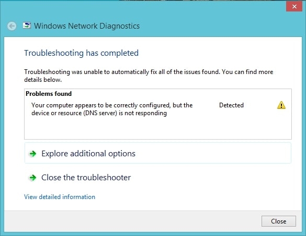Viewport: 306px width, 236px height.
Task: Click the Detected status text
Action: (231, 105)
